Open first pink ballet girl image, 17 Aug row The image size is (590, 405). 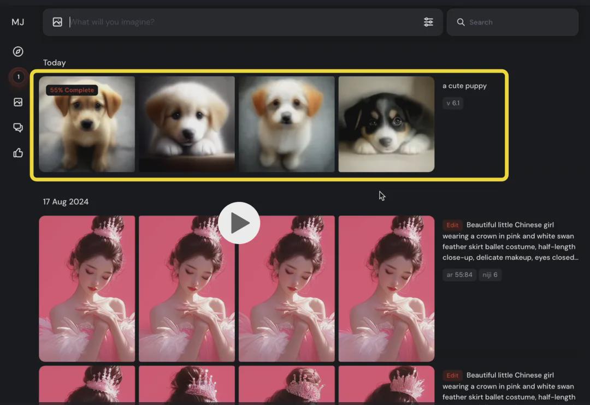tap(87, 288)
